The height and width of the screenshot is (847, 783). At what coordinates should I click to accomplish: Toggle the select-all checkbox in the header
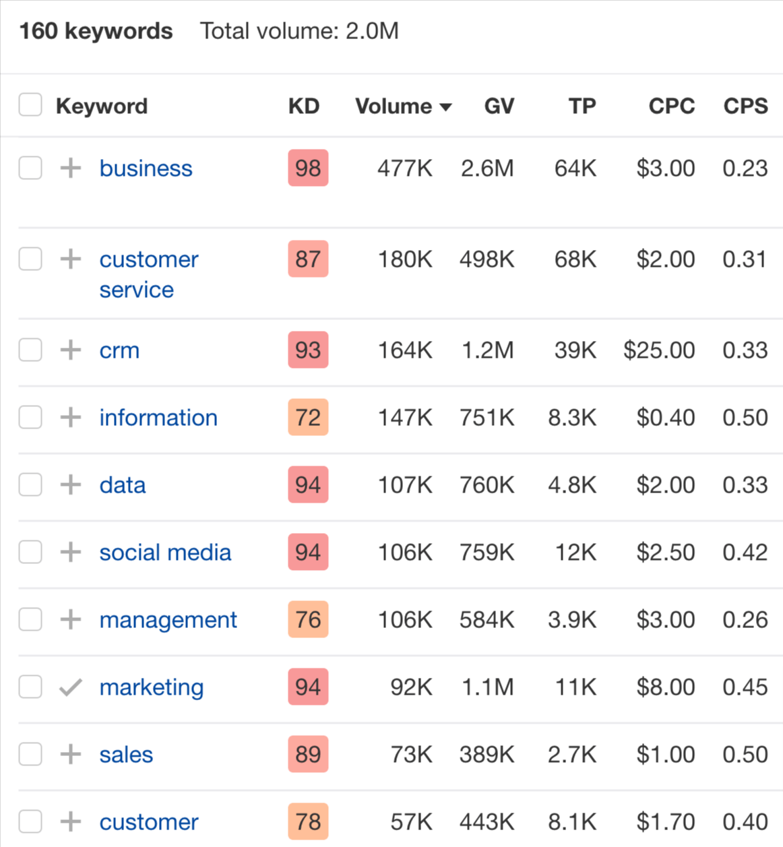[x=30, y=105]
